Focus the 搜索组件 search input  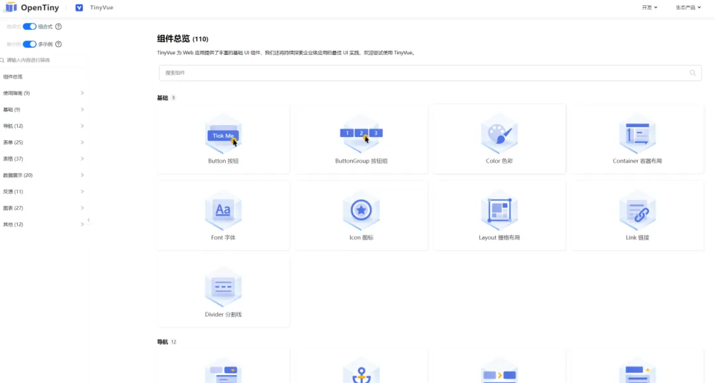[430, 73]
